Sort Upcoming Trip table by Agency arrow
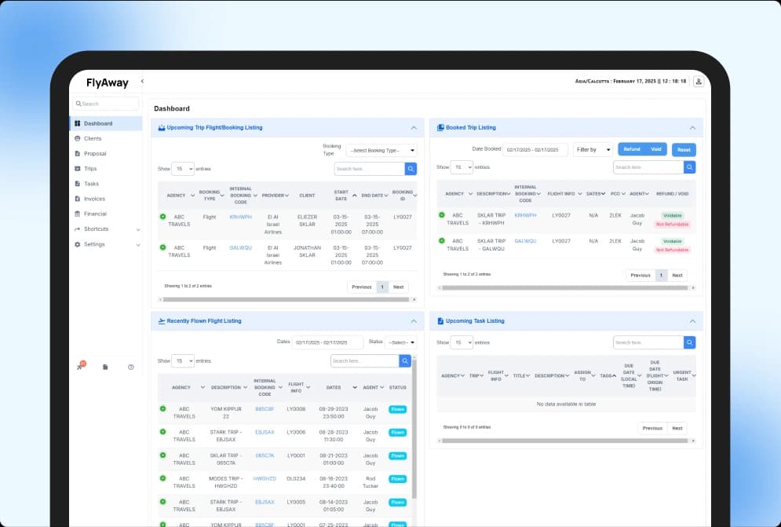This screenshot has height=527, width=781. pos(193,196)
